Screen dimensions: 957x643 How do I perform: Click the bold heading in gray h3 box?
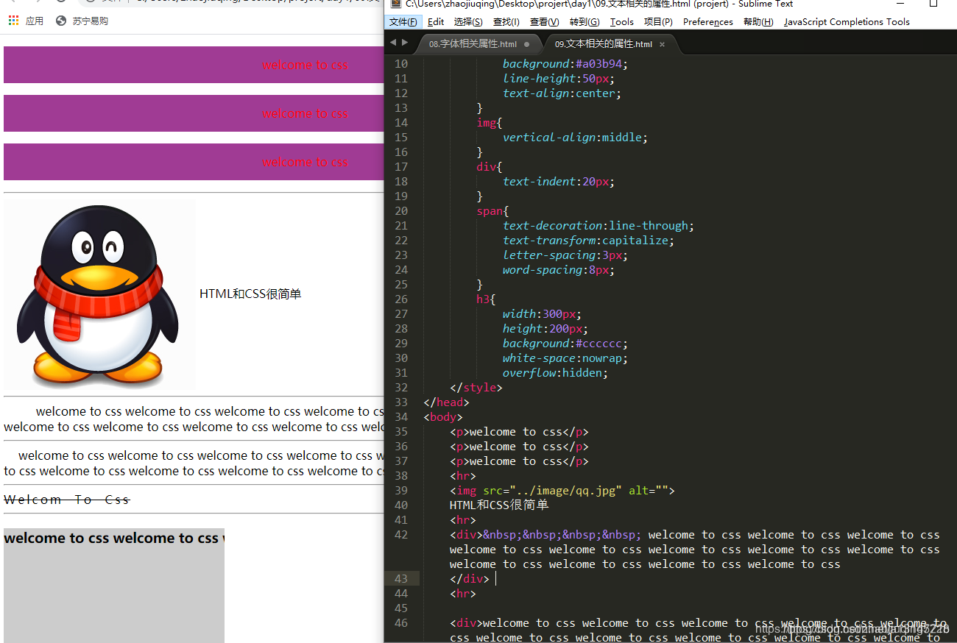[114, 539]
